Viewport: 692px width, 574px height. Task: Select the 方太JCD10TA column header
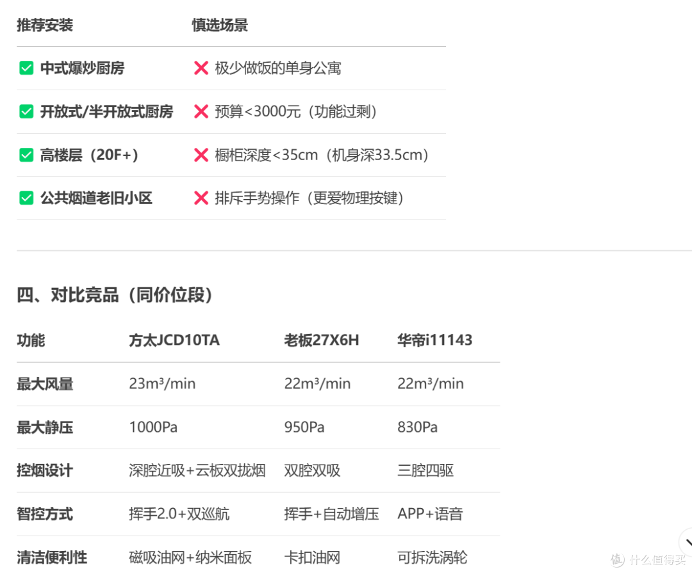(x=174, y=340)
